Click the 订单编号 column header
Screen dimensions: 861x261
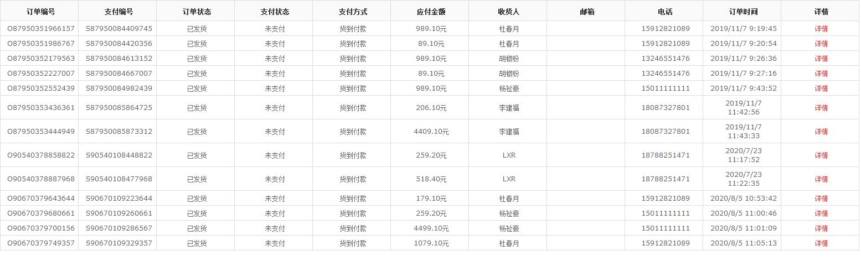pyautogui.click(x=40, y=12)
